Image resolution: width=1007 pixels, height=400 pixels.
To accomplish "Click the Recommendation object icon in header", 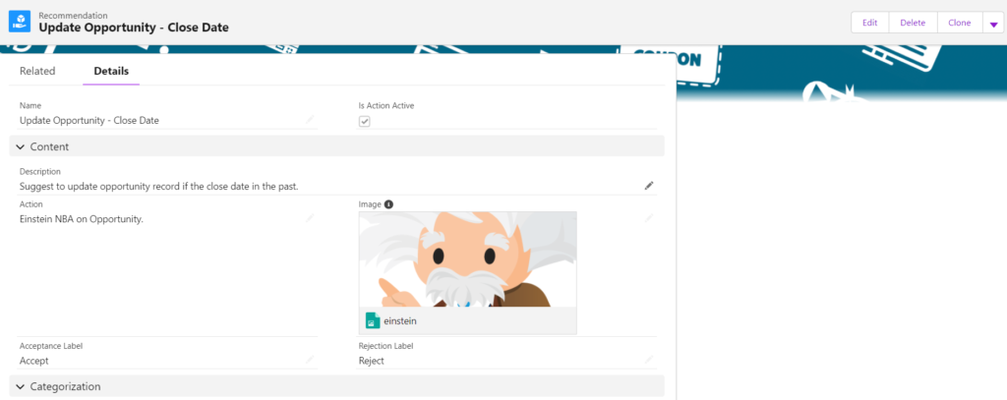I will pyautogui.click(x=20, y=22).
